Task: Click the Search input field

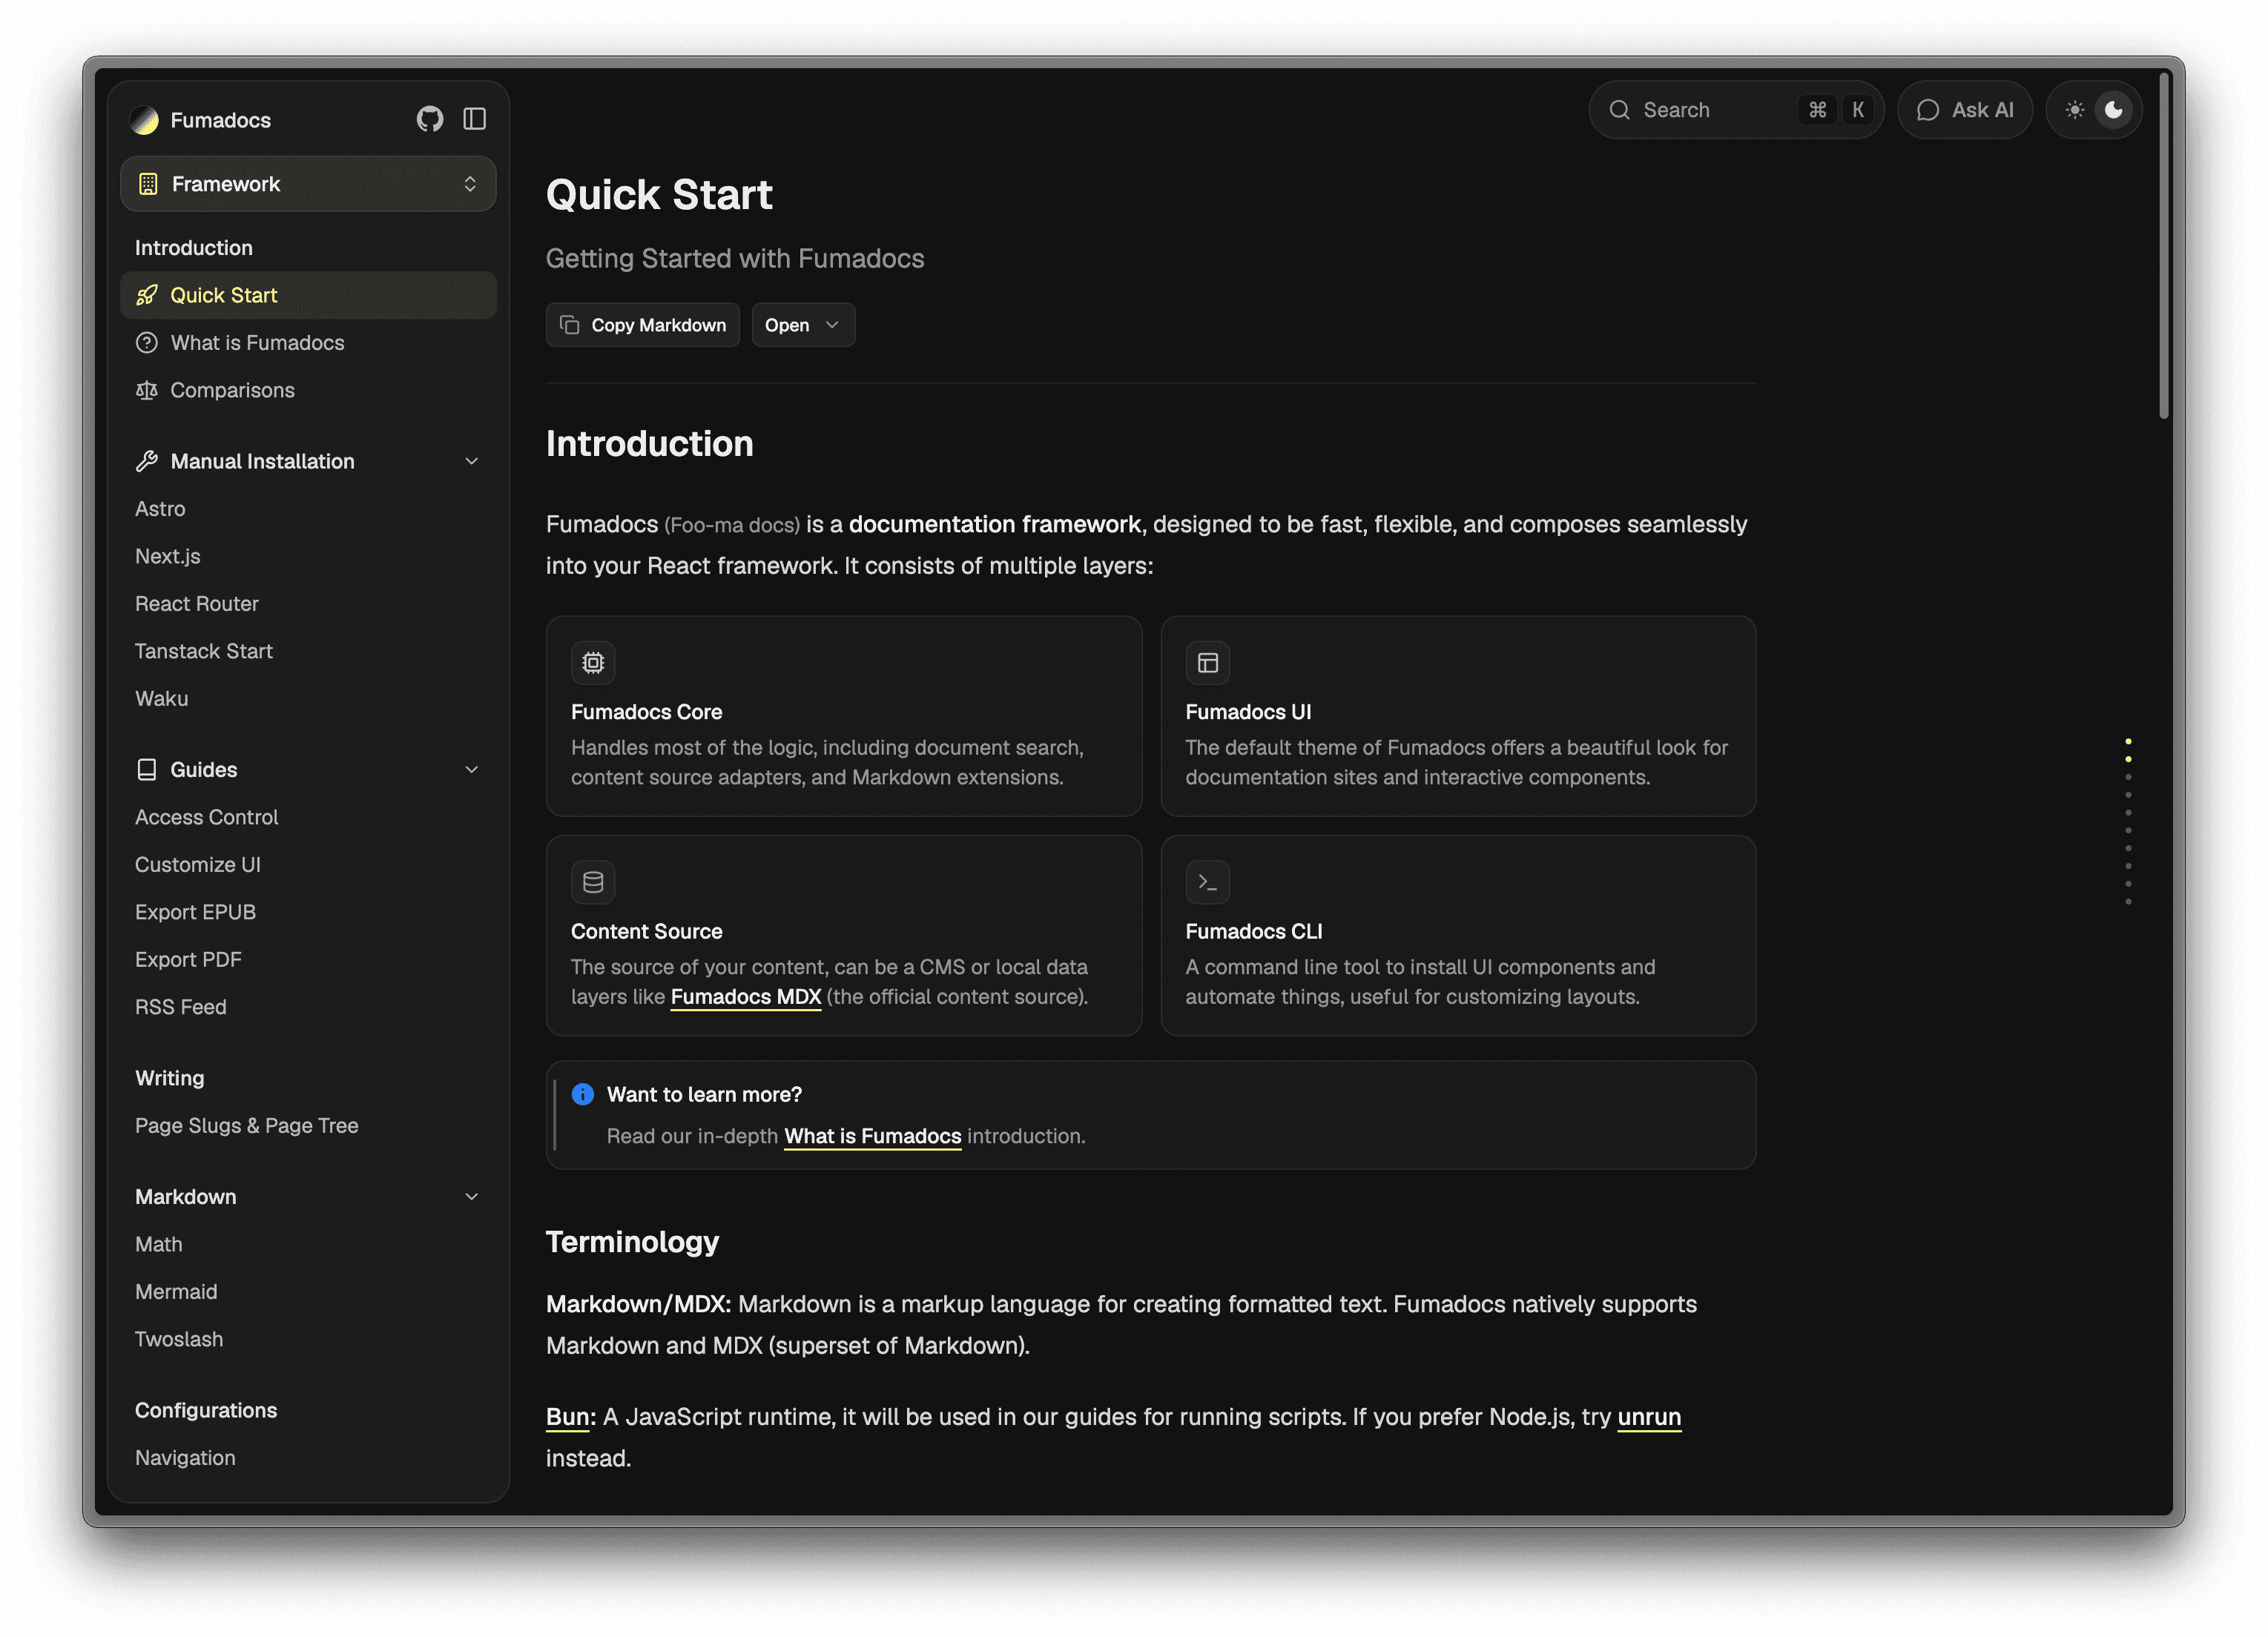Action: tap(1737, 110)
